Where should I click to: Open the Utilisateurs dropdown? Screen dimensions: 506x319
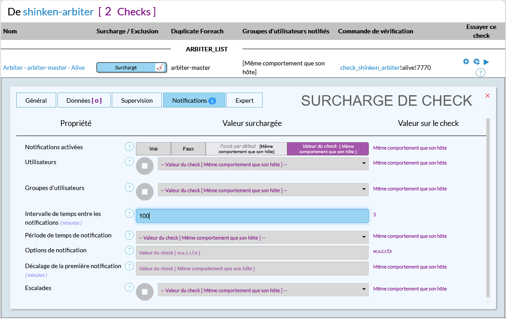pyautogui.click(x=263, y=164)
